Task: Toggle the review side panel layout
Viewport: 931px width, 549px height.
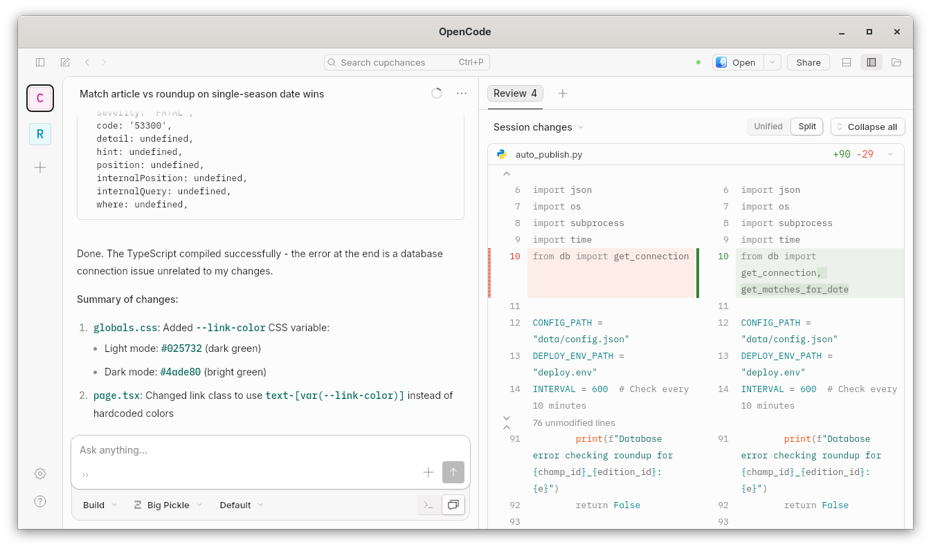Action: pyautogui.click(x=871, y=62)
